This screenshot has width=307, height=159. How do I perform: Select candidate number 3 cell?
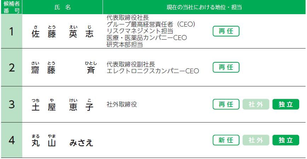[x=12, y=104]
